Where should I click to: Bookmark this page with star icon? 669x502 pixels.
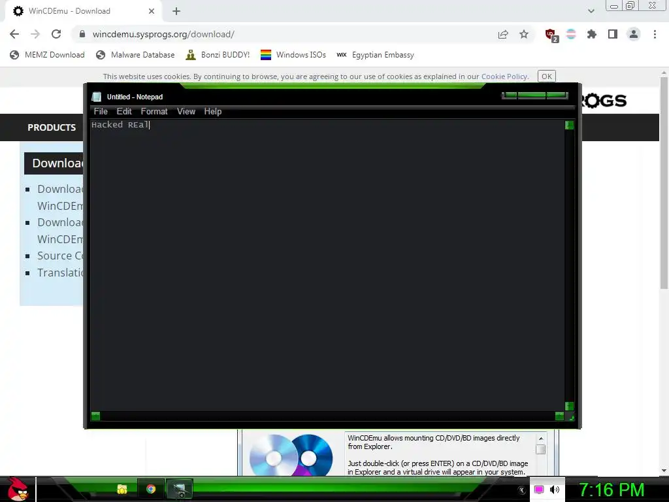click(x=524, y=34)
